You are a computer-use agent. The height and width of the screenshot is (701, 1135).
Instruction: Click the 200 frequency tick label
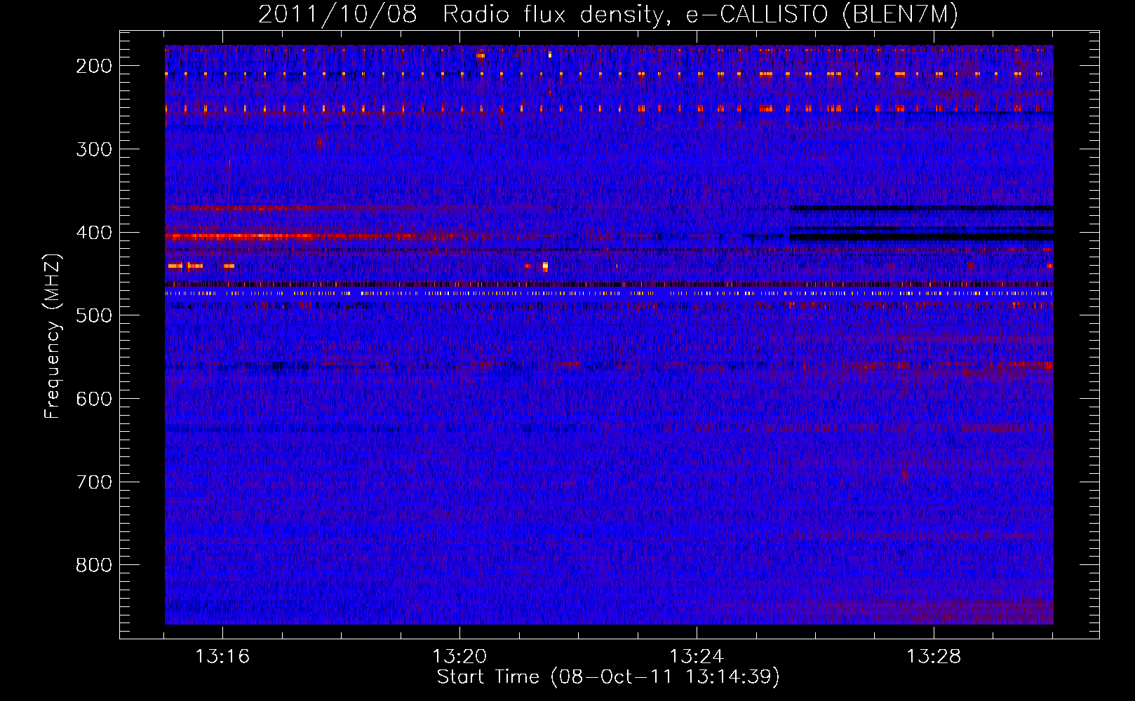94,66
